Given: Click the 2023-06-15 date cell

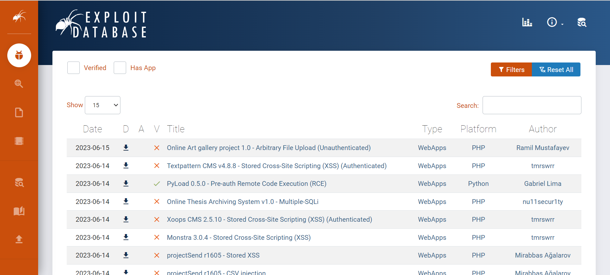Looking at the screenshot, I should tap(92, 148).
